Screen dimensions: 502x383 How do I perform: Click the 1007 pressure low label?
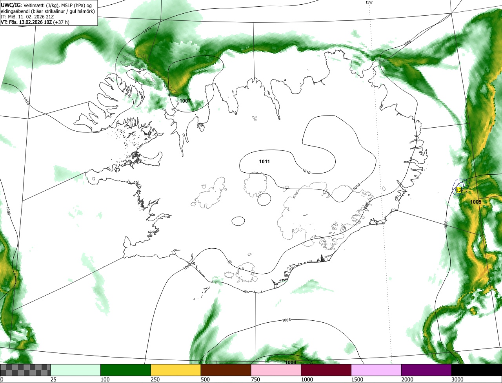click(185, 101)
